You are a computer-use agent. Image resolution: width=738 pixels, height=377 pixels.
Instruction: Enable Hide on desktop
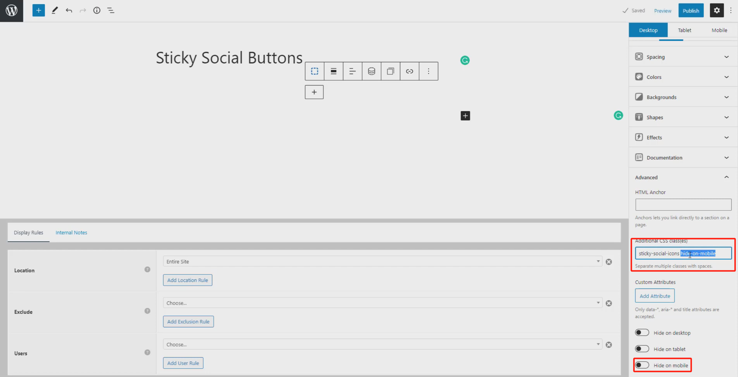click(x=643, y=332)
